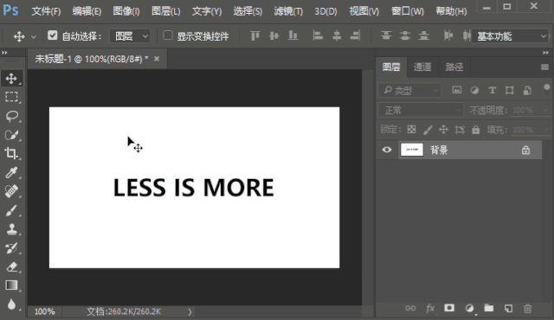Switch to the 通道 tab
This screenshot has height=320, width=554.
coord(422,67)
